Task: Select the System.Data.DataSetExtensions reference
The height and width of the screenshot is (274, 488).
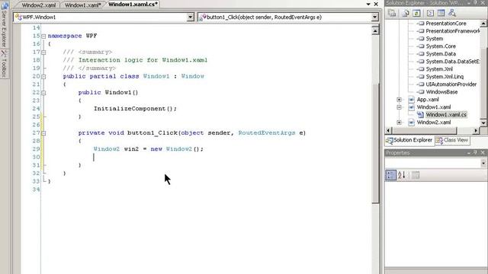Action: click(452, 62)
